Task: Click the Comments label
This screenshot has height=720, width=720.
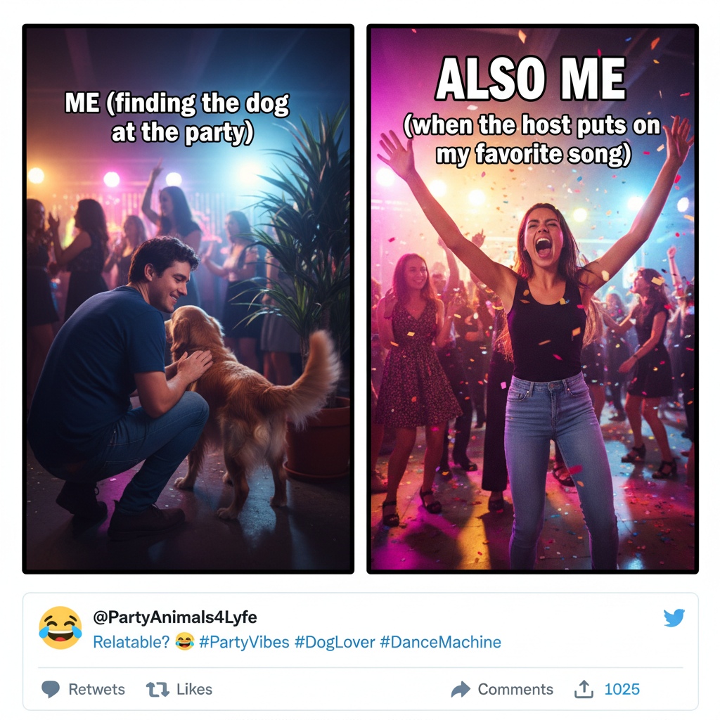Action: click(517, 690)
